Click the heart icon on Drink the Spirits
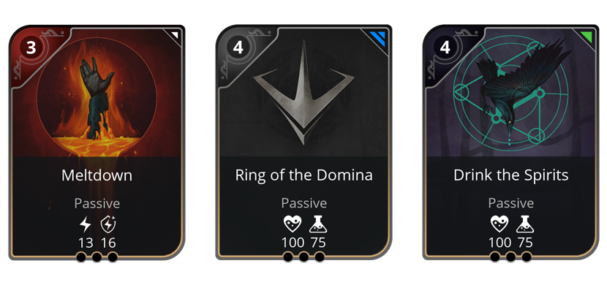The width and height of the screenshot is (607, 285). (499, 224)
